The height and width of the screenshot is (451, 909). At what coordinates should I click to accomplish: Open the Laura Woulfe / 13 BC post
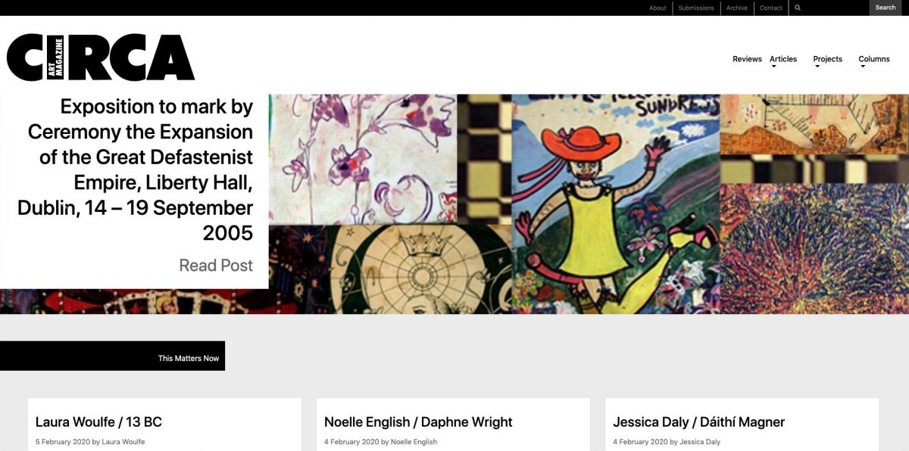click(x=98, y=422)
